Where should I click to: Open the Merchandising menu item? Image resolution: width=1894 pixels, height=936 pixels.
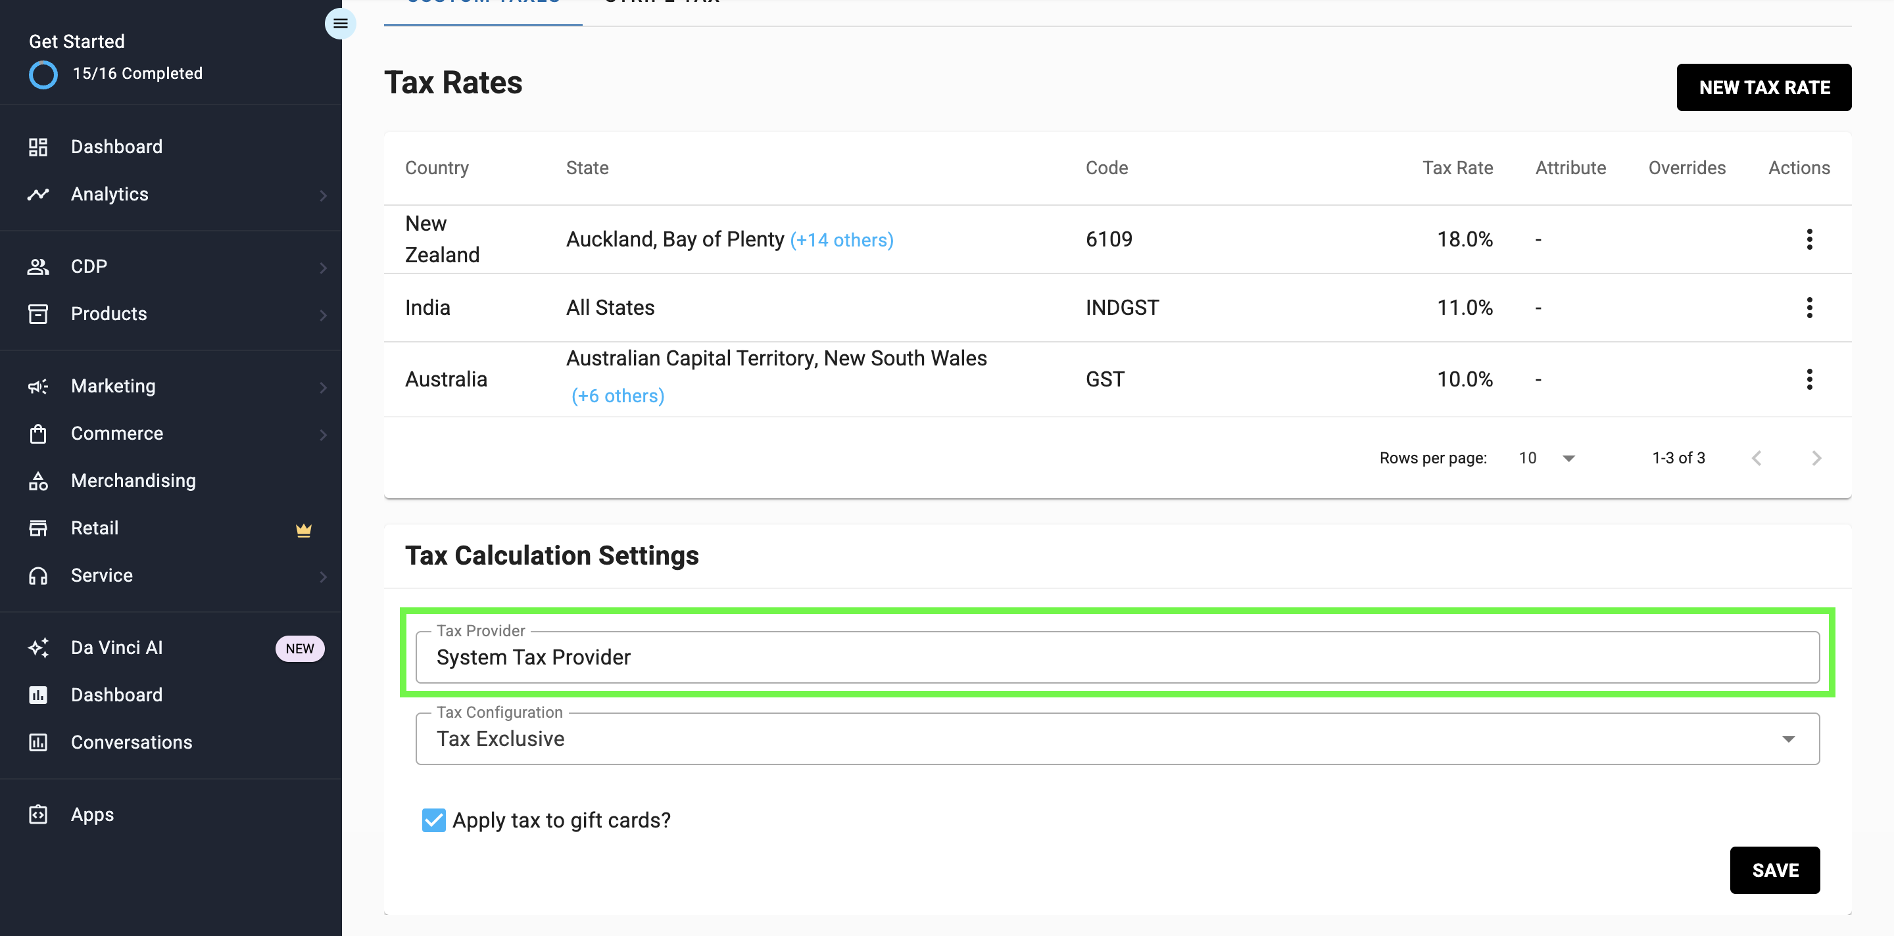170,480
